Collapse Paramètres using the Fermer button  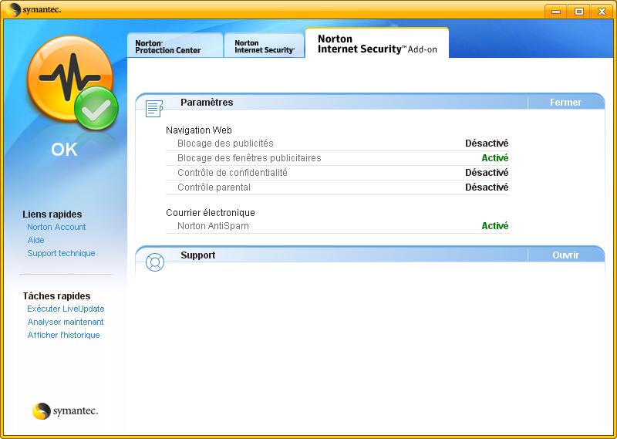[x=565, y=103]
